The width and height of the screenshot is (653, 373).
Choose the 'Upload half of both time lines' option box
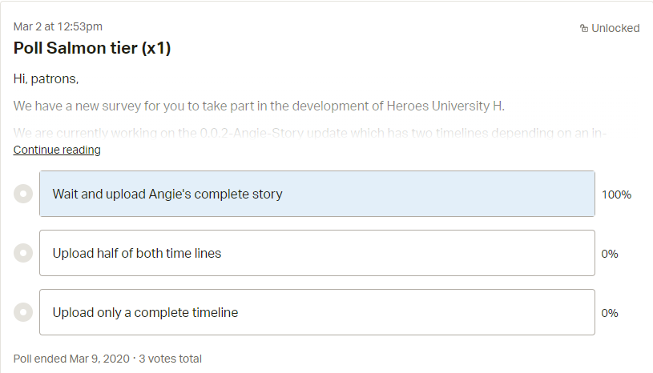(x=317, y=253)
